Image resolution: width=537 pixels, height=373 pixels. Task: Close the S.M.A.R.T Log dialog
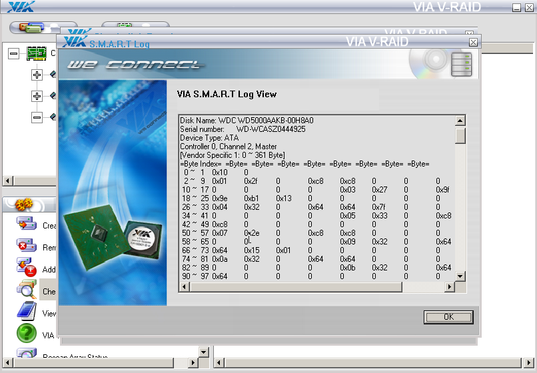[473, 42]
